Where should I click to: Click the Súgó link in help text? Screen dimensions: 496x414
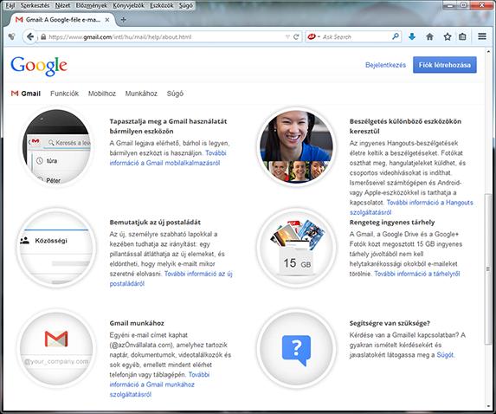coord(445,355)
